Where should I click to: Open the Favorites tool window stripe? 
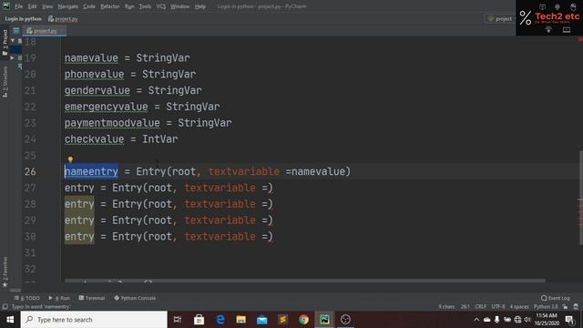(x=5, y=272)
